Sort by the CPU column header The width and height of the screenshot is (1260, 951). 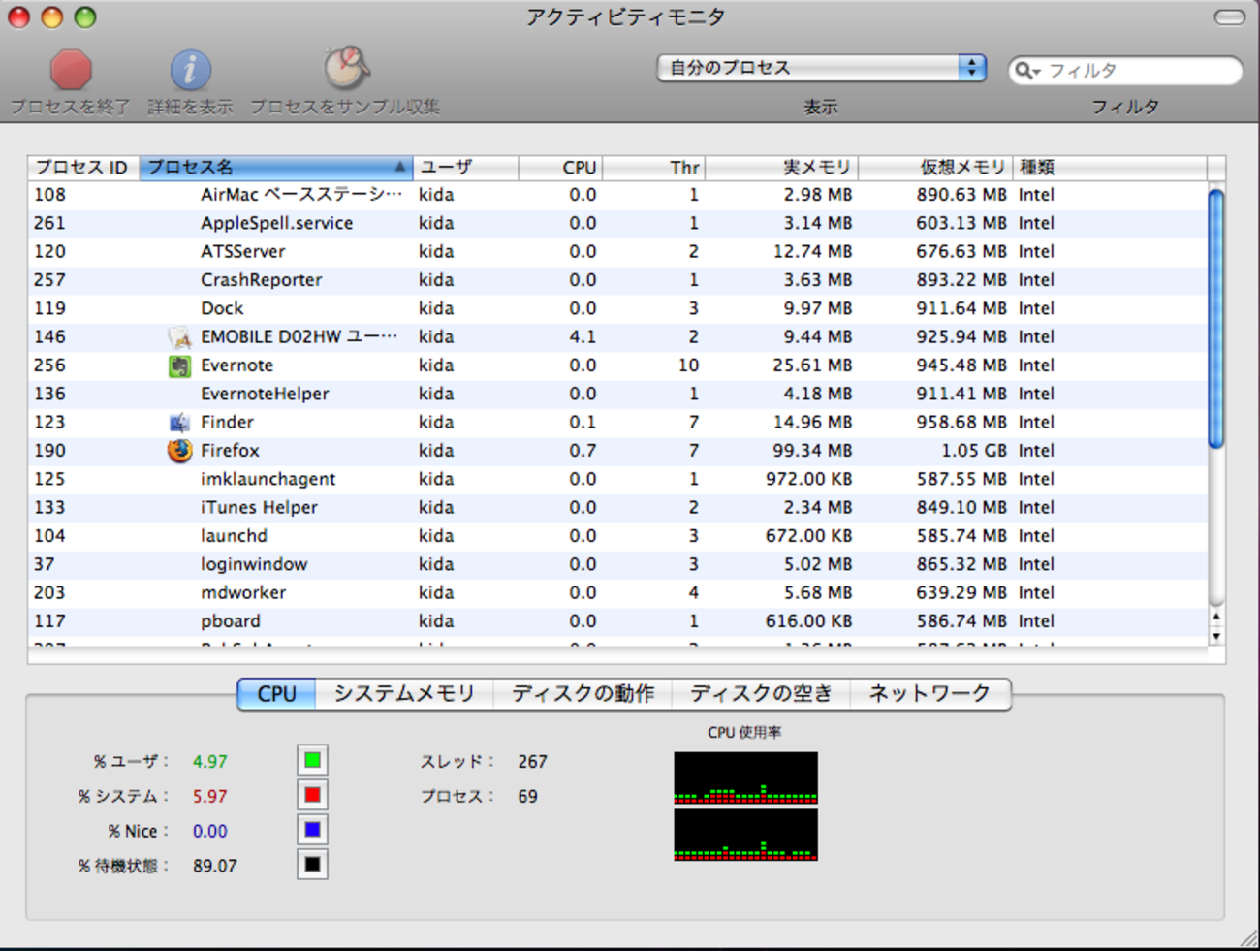click(x=562, y=168)
